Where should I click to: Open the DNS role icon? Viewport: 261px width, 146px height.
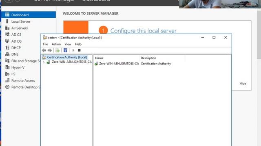(7, 54)
